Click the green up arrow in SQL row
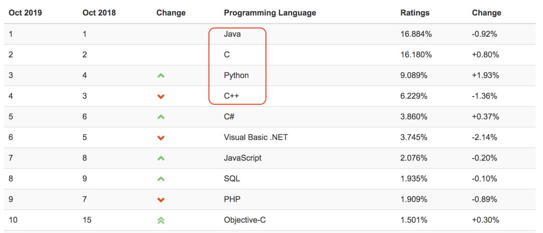Image resolution: width=543 pixels, height=233 pixels. click(x=161, y=179)
